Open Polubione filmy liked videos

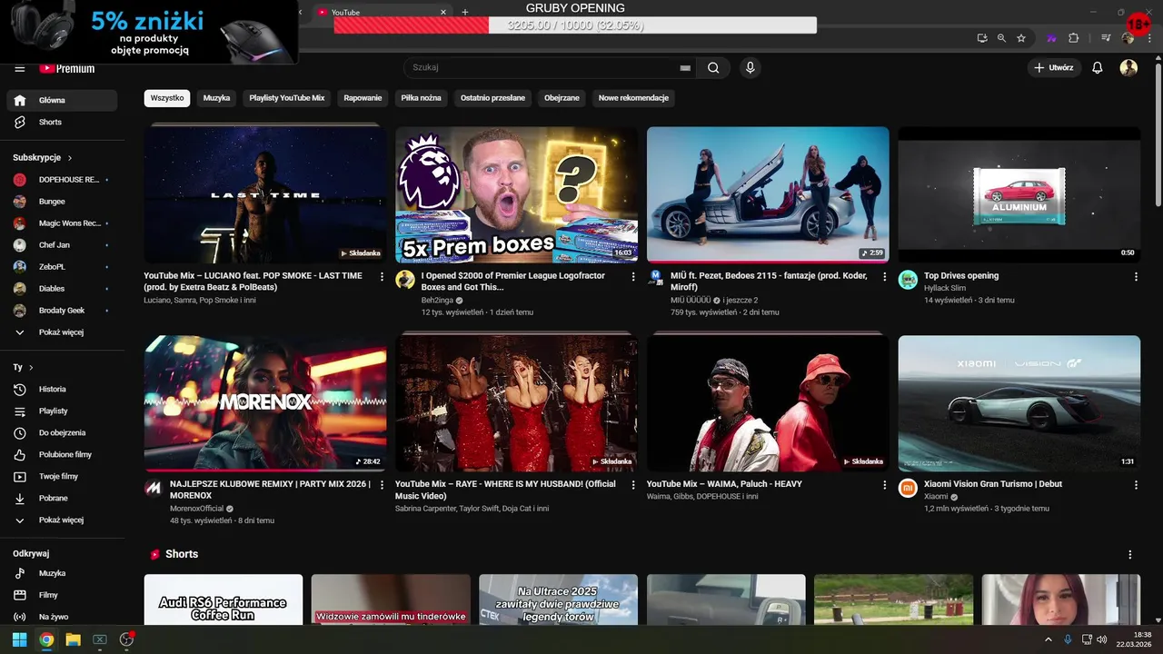click(x=62, y=454)
